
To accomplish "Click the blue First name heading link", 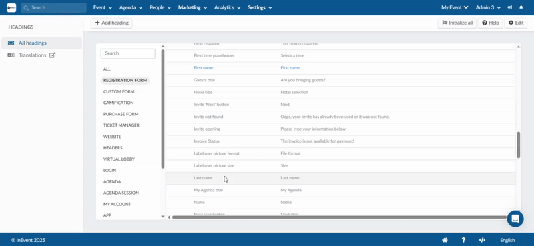I will 204,68.
